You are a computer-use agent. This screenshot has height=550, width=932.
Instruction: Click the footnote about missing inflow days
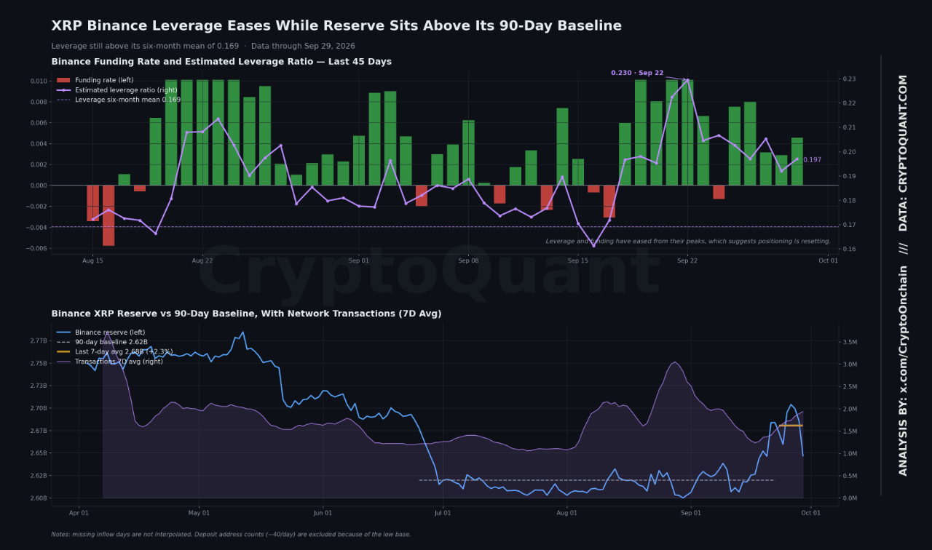coord(231,535)
